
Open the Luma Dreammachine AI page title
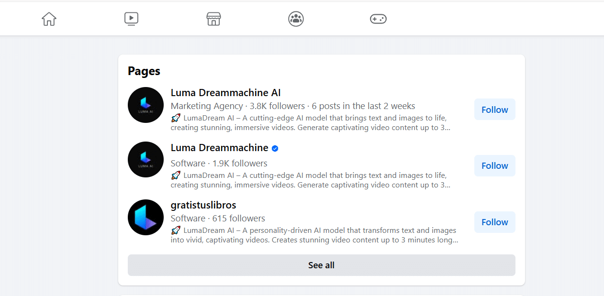(225, 93)
